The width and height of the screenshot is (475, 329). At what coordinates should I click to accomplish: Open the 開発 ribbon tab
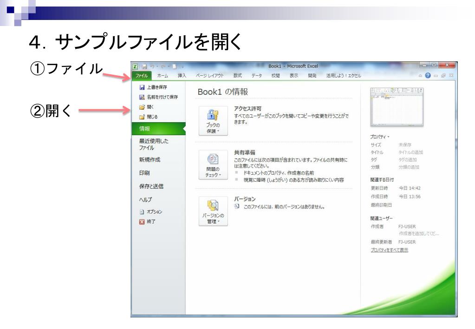312,76
